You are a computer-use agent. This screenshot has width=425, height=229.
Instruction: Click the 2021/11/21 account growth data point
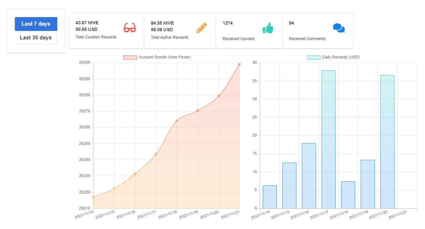pyautogui.click(x=239, y=64)
